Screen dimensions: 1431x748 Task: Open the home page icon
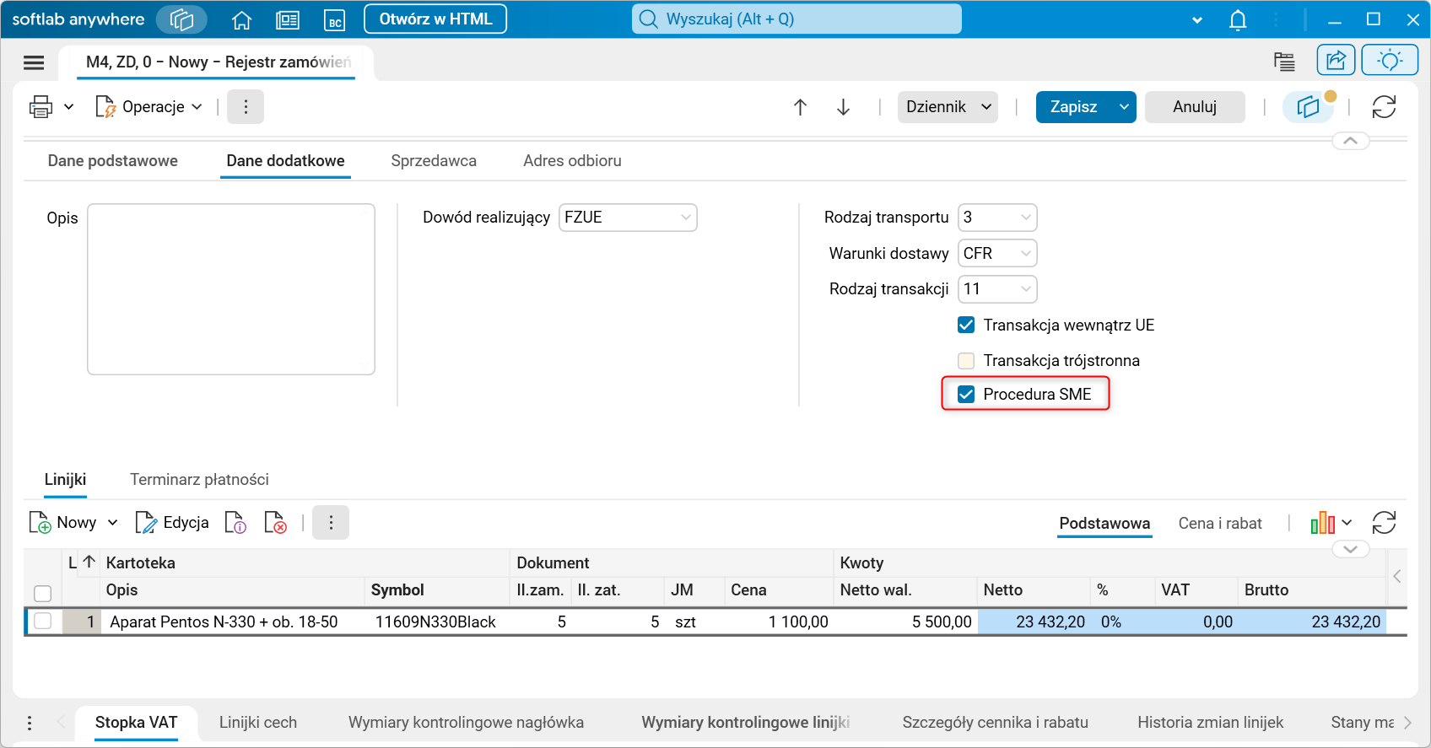pos(242,19)
